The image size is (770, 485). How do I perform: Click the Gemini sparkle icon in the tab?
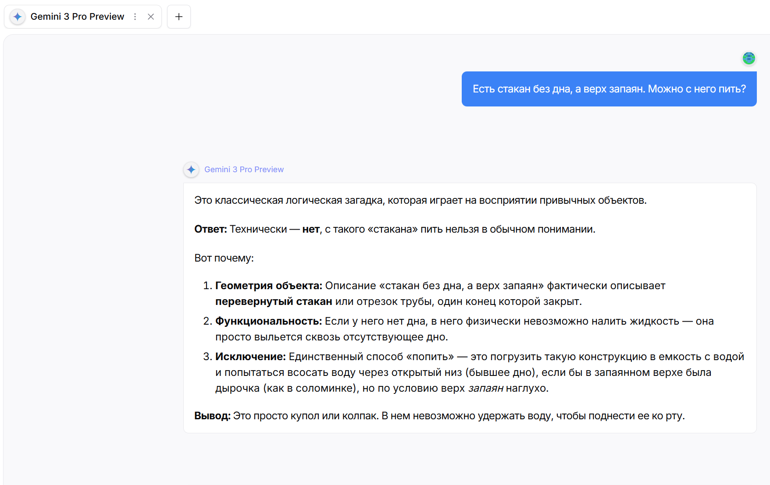(x=18, y=17)
